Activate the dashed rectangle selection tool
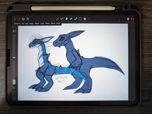 coord(80,19)
